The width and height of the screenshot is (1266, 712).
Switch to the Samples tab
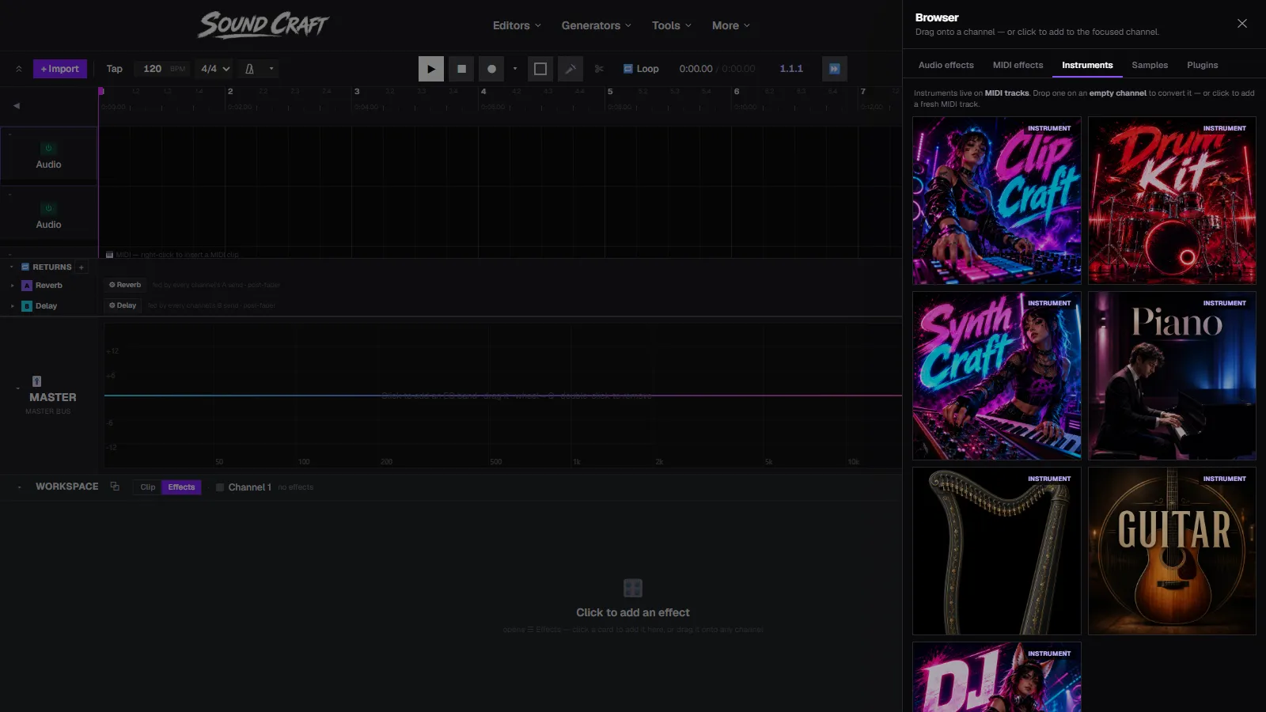(x=1149, y=65)
